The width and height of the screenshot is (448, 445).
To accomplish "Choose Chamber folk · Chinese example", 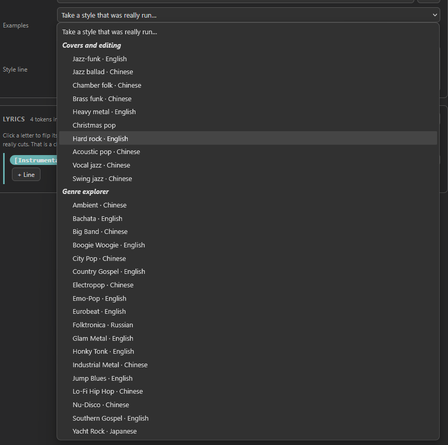I will [x=248, y=86].
